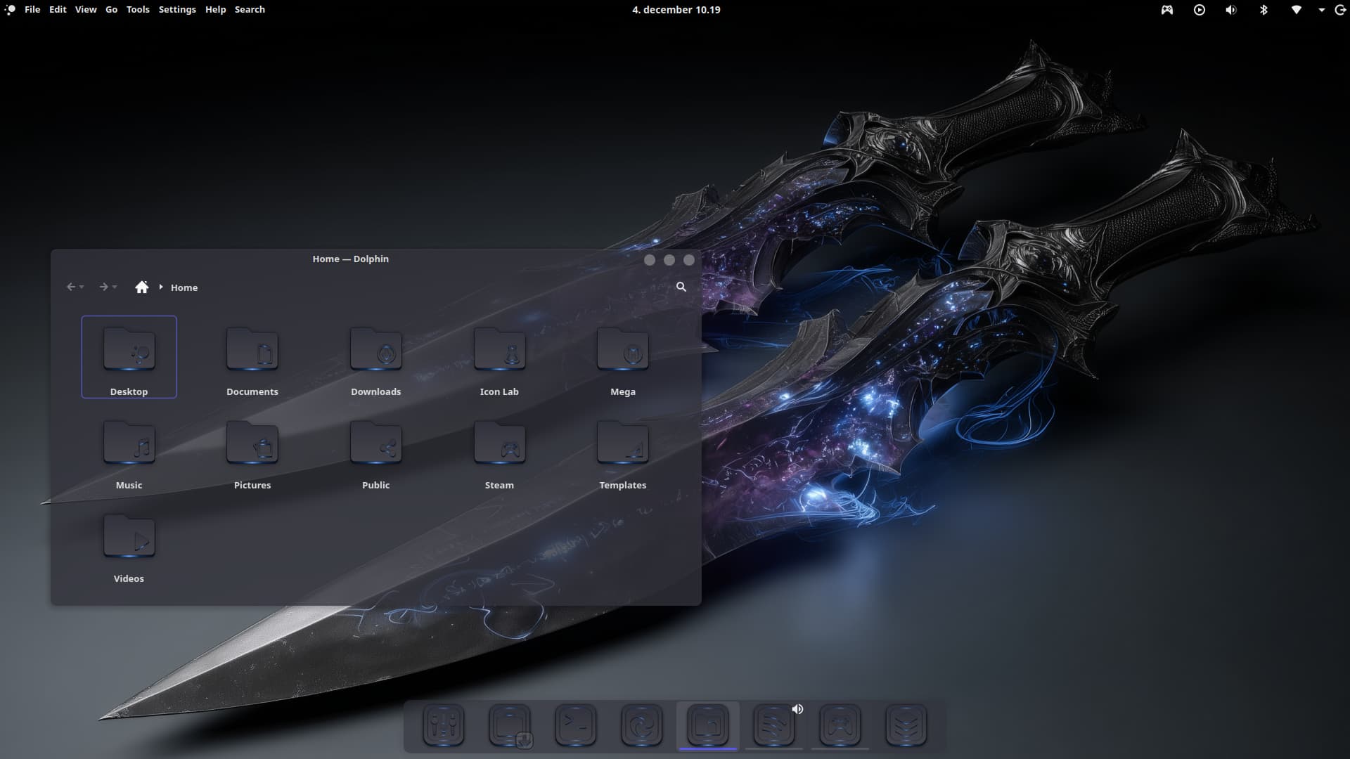Expand the forward button history arrow
The width and height of the screenshot is (1350, 759).
[x=115, y=287]
